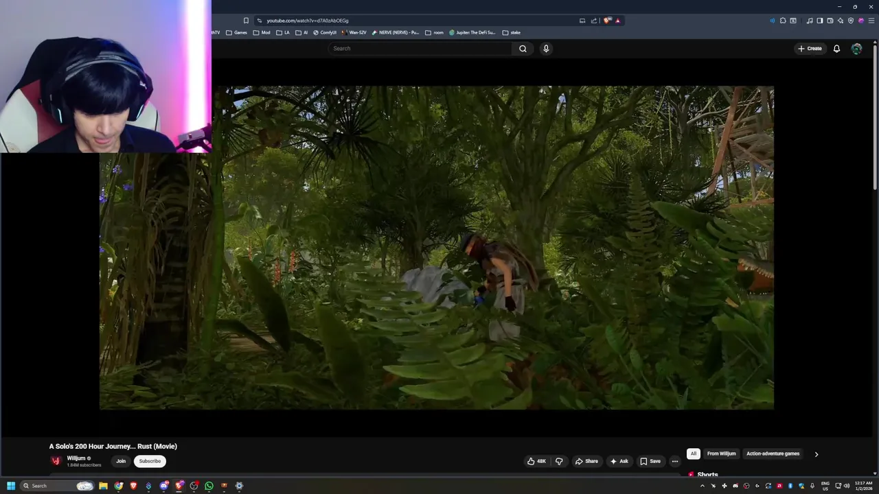Screen dimensions: 879x494
Task: Toggle the browser sidebar panel icon
Action: pyautogui.click(x=820, y=21)
